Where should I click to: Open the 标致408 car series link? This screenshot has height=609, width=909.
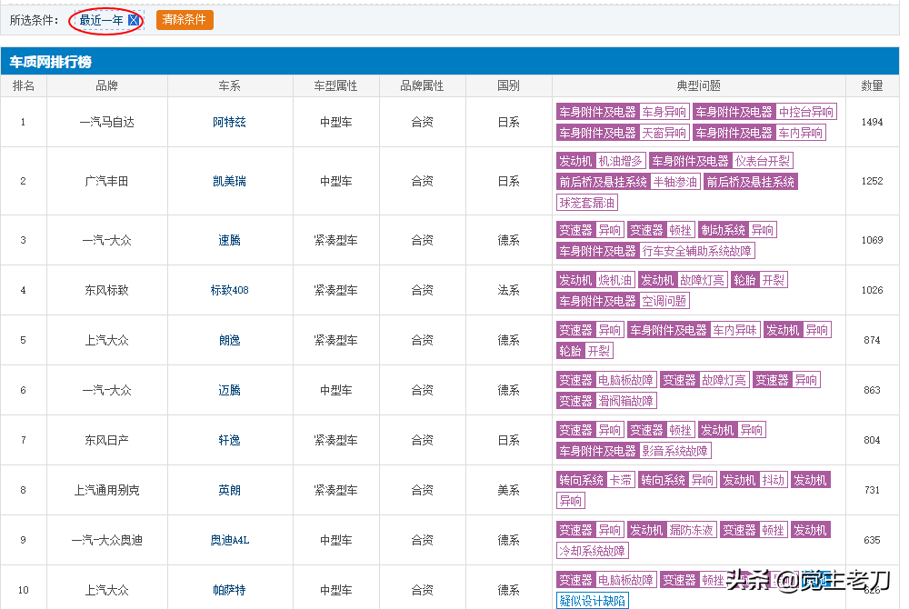(230, 290)
